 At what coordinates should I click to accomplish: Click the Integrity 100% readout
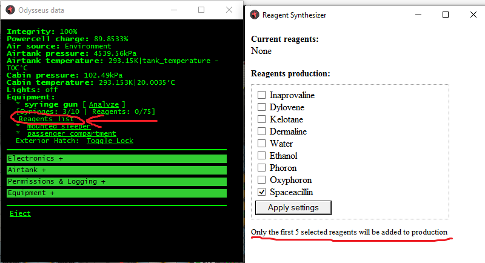click(x=42, y=32)
